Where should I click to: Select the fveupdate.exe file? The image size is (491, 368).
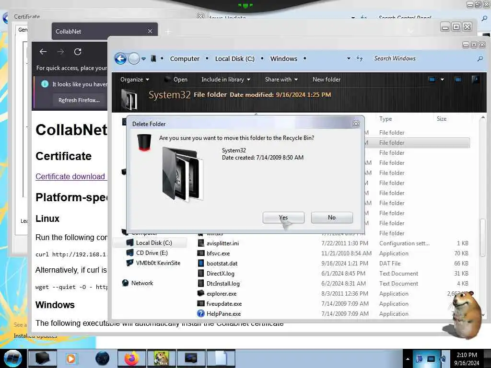point(224,303)
